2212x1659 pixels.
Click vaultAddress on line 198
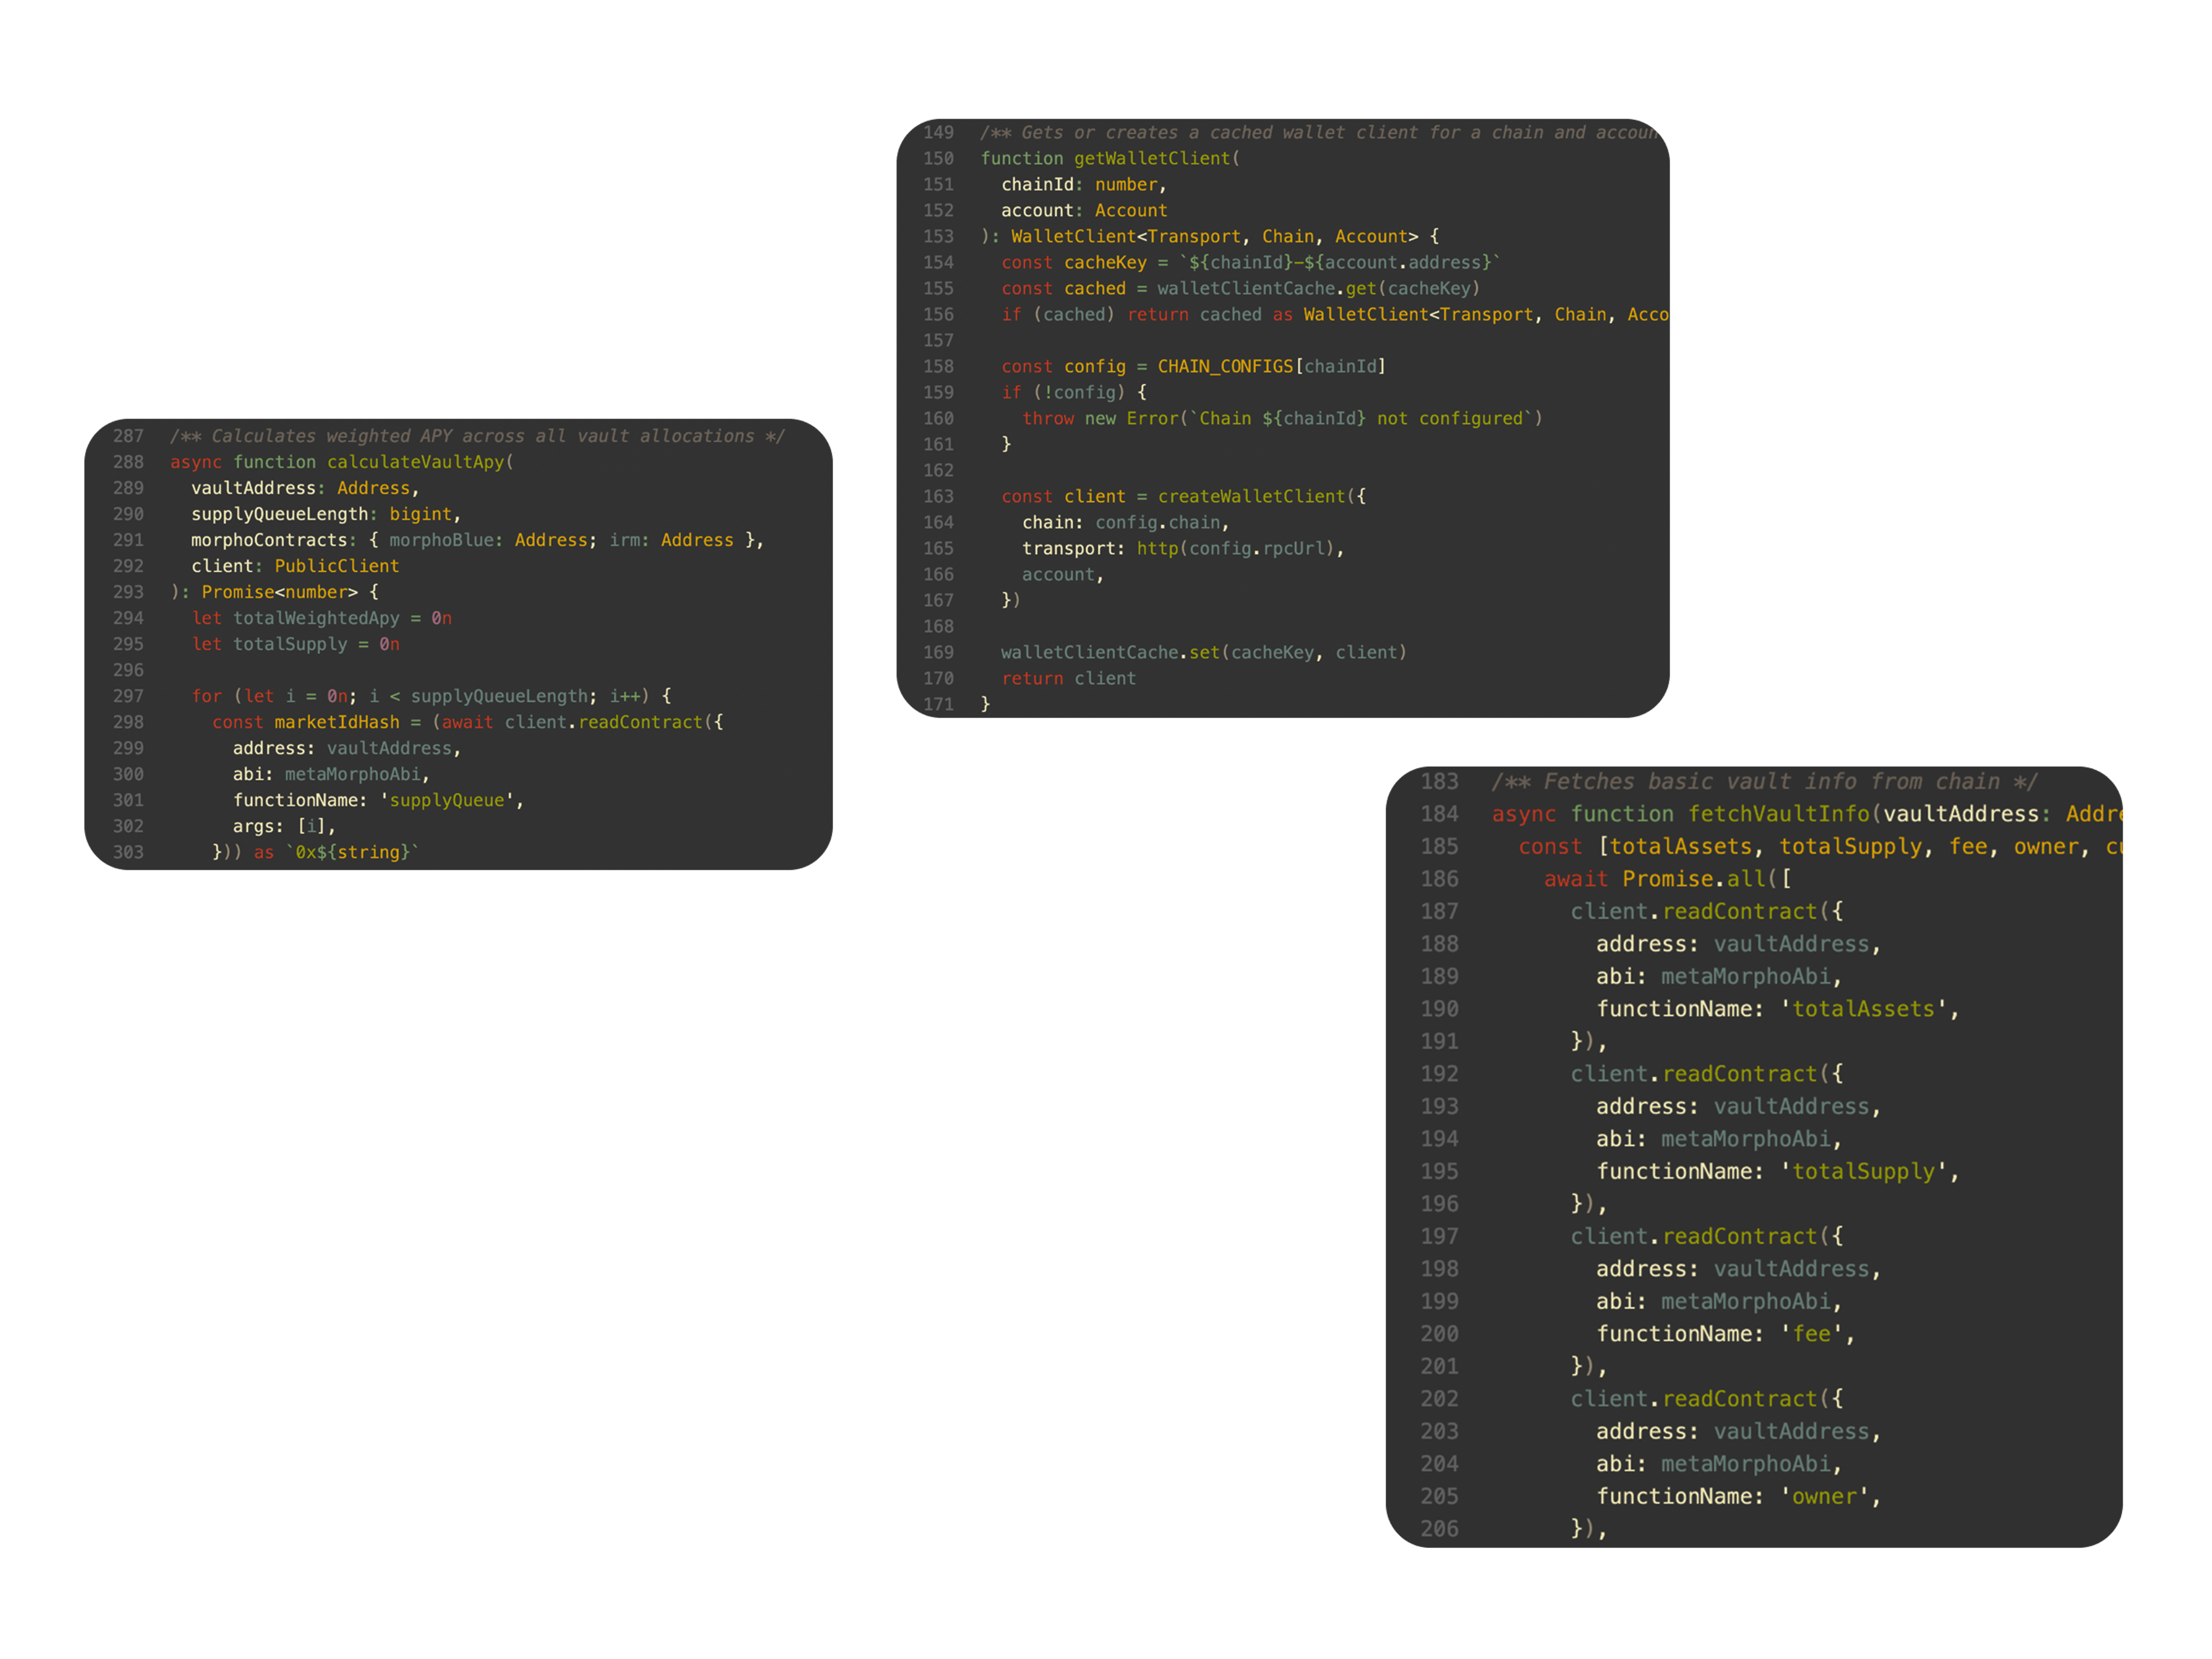tap(1791, 1269)
